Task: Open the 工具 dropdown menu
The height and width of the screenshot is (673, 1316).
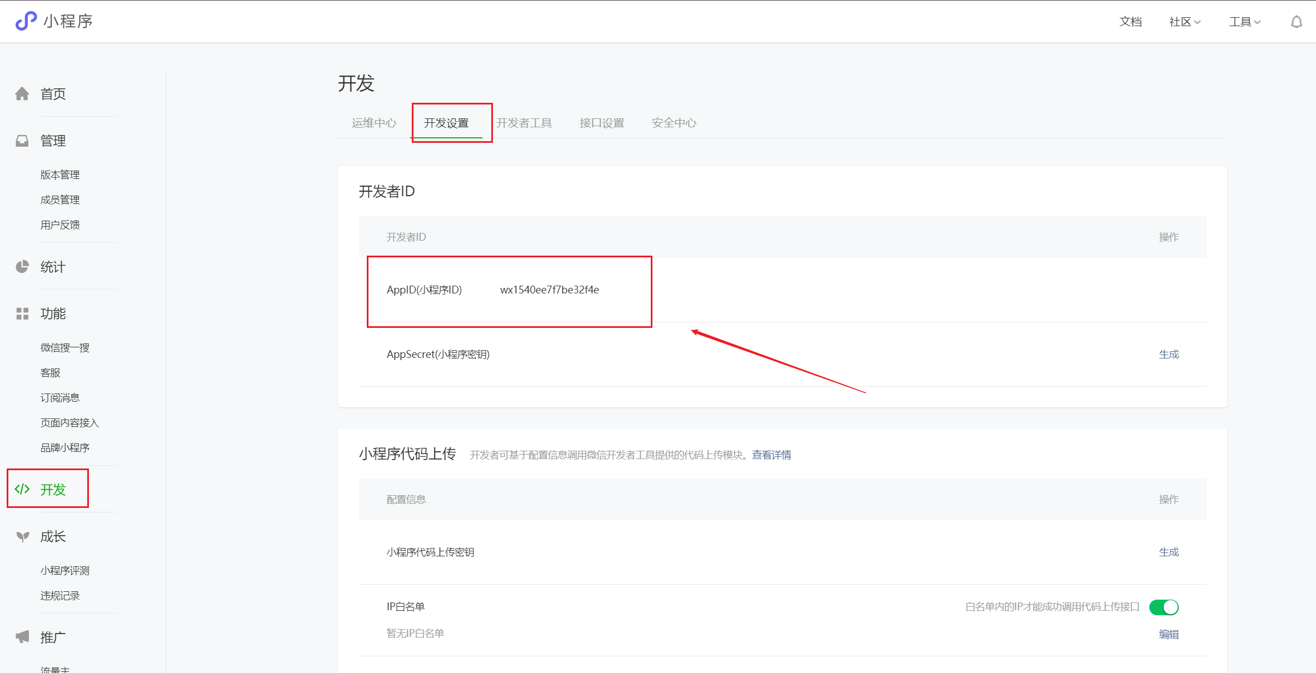Action: [x=1245, y=21]
